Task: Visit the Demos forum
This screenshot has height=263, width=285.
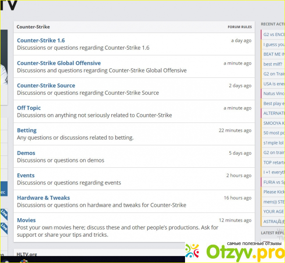Action: point(26,153)
